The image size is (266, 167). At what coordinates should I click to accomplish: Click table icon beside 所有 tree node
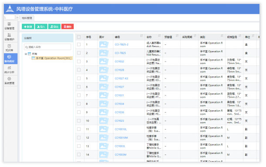(x=29, y=54)
